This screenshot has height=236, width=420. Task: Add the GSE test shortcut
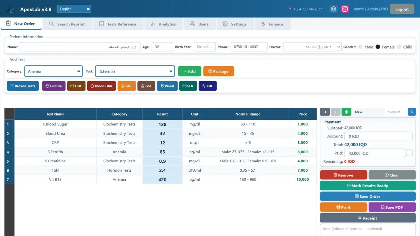(x=146, y=86)
